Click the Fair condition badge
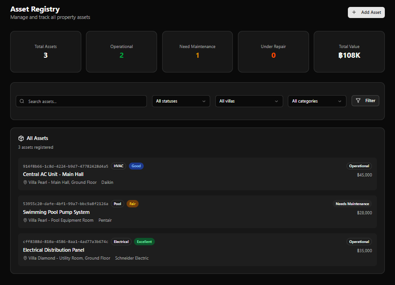This screenshot has height=285, width=395. 133,204
